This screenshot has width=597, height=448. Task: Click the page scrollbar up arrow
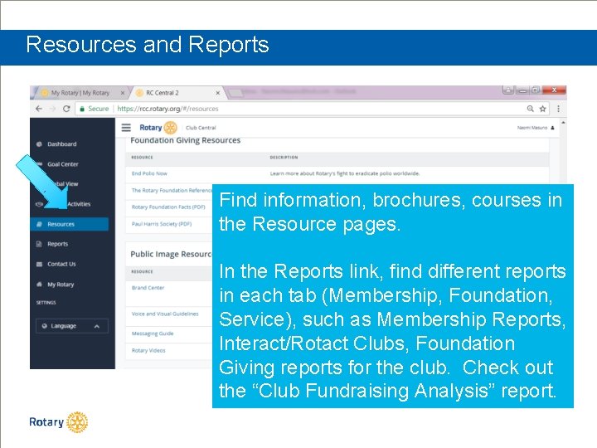click(563, 123)
